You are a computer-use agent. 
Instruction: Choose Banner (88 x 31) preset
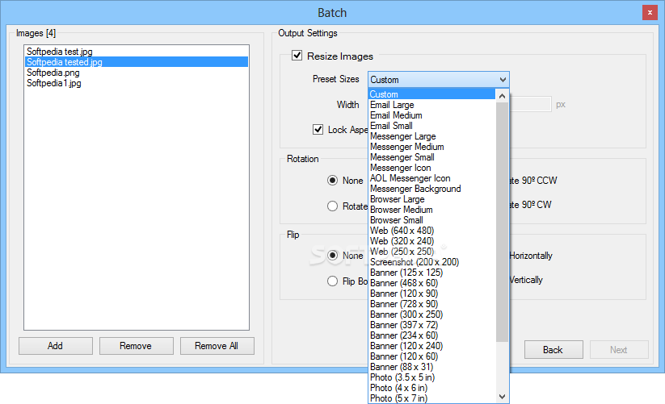coord(431,367)
